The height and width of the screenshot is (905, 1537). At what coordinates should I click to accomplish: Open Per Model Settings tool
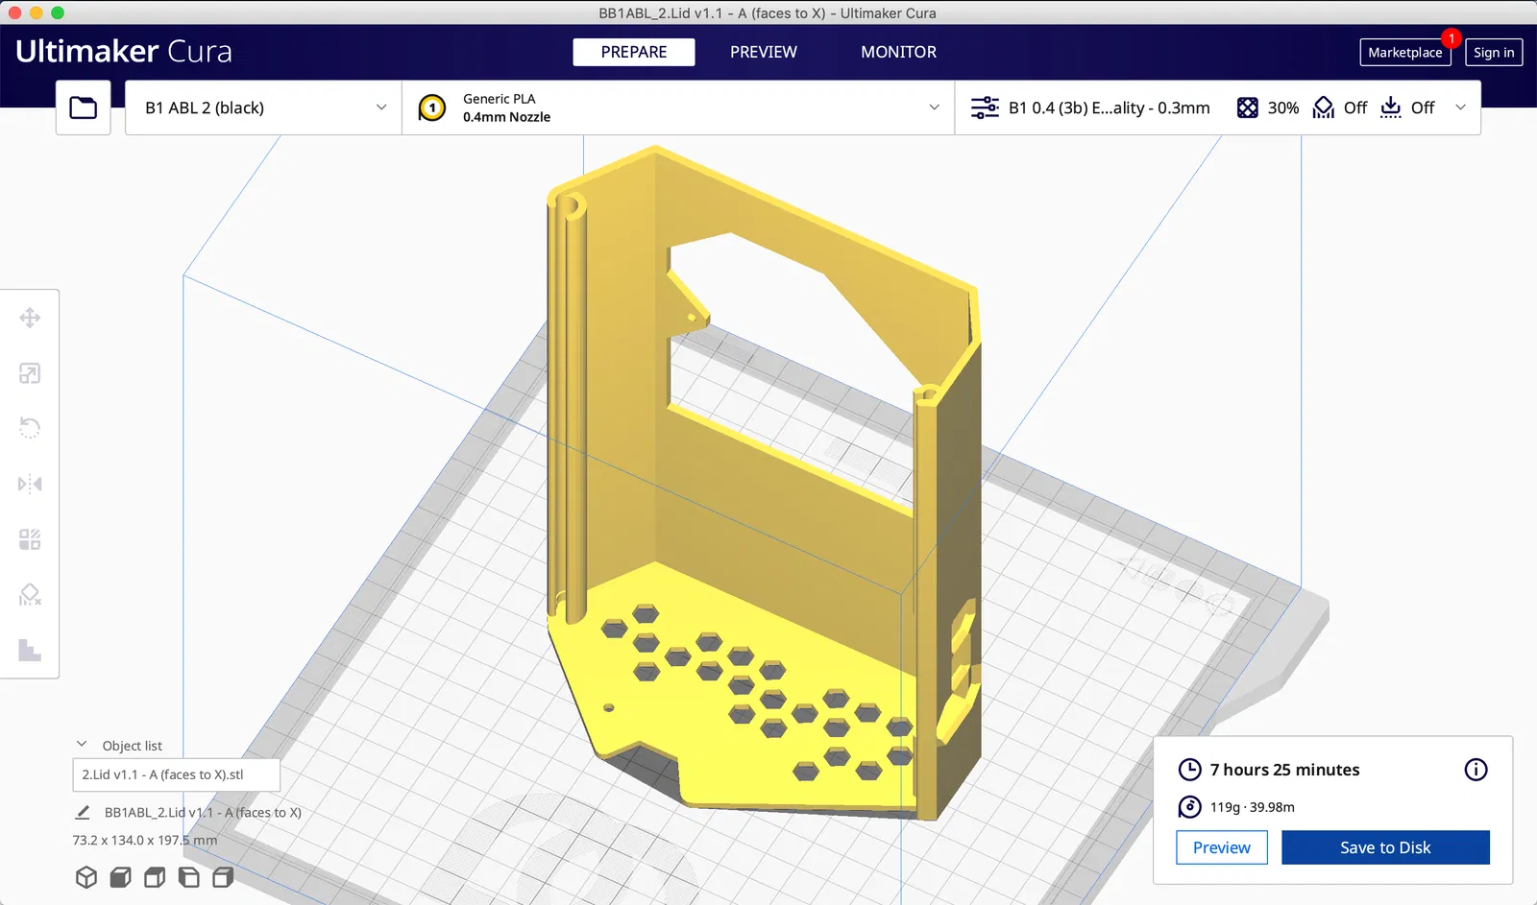(30, 539)
